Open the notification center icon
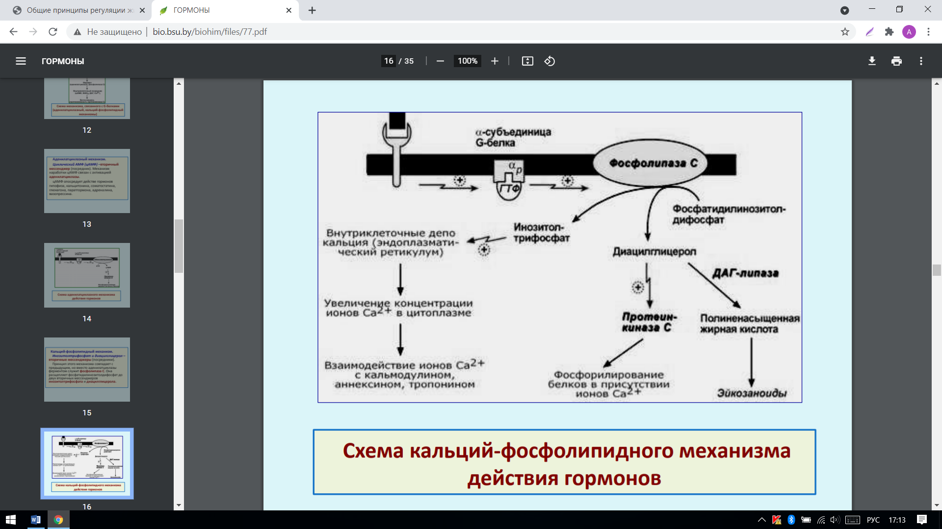 click(x=922, y=520)
